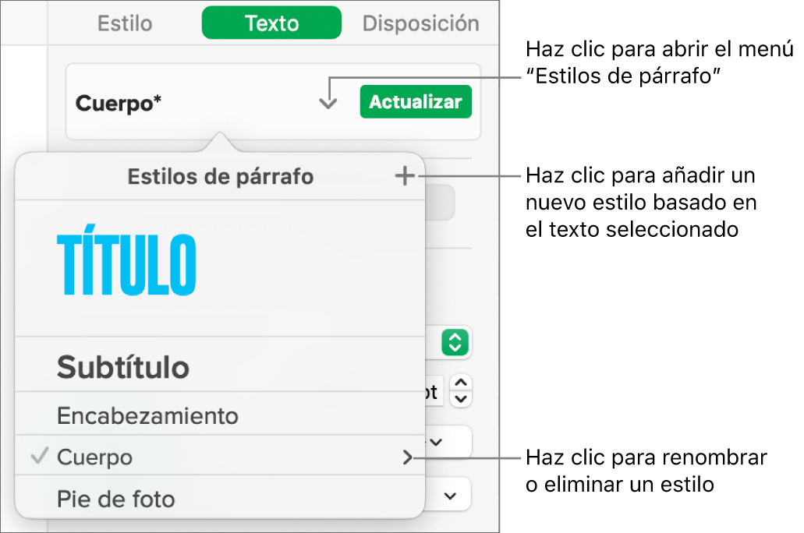
Task: Expand the dropdown beside Pie de foto
Action: (450, 495)
